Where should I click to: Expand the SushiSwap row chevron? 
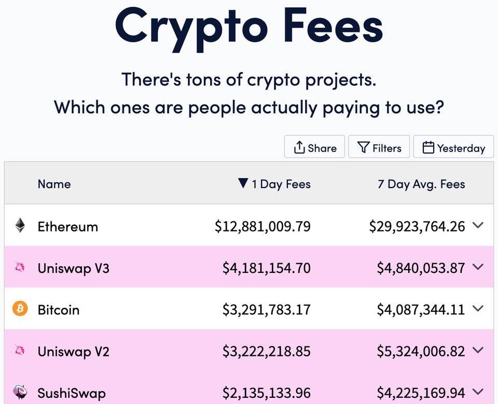tap(478, 392)
